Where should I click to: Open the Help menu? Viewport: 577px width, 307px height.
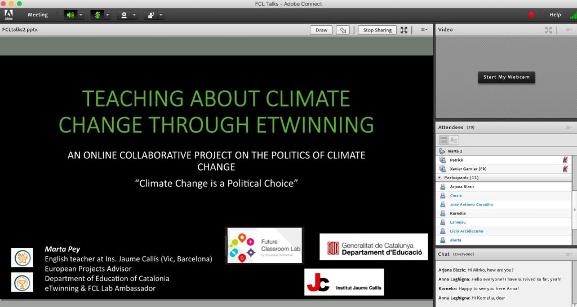tap(555, 15)
